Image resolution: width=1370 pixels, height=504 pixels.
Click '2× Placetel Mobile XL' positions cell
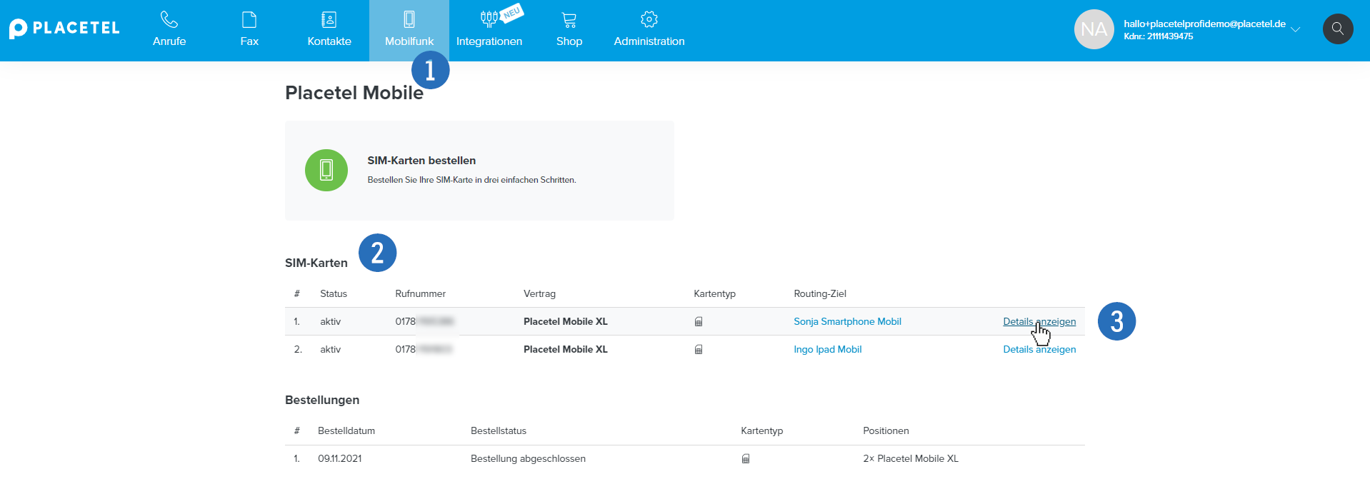tap(911, 459)
